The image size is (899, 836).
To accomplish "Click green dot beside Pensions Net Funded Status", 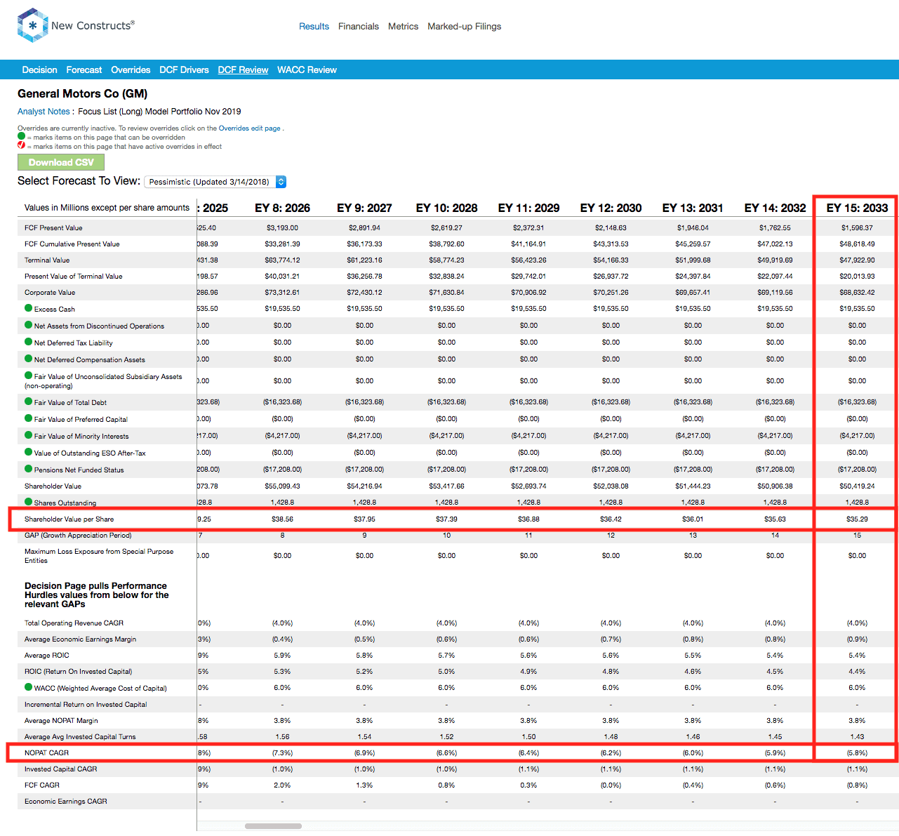I will pos(28,469).
